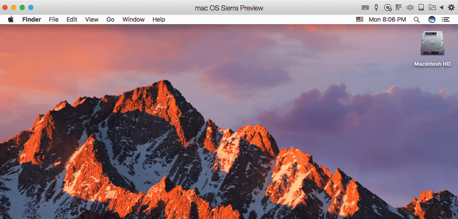Viewport: 458px width, 219px height.
Task: Select the Macintosh HD label text
Action: 433,64
